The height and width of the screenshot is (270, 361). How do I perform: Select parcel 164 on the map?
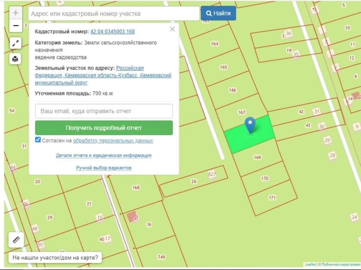(215, 44)
